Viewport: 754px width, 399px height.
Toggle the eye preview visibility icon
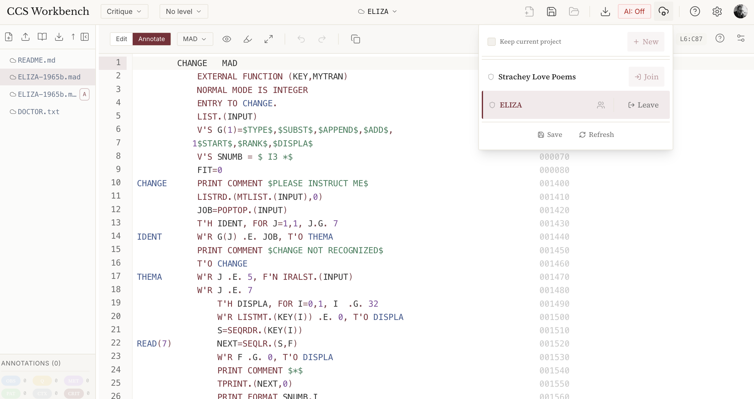point(227,39)
